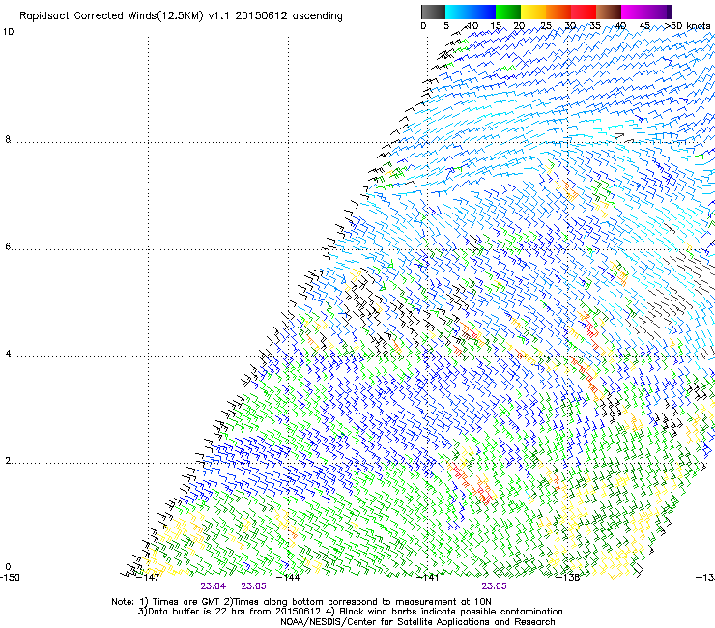
Task: Select the gray 0-5 knots legend swatch
Action: point(433,12)
